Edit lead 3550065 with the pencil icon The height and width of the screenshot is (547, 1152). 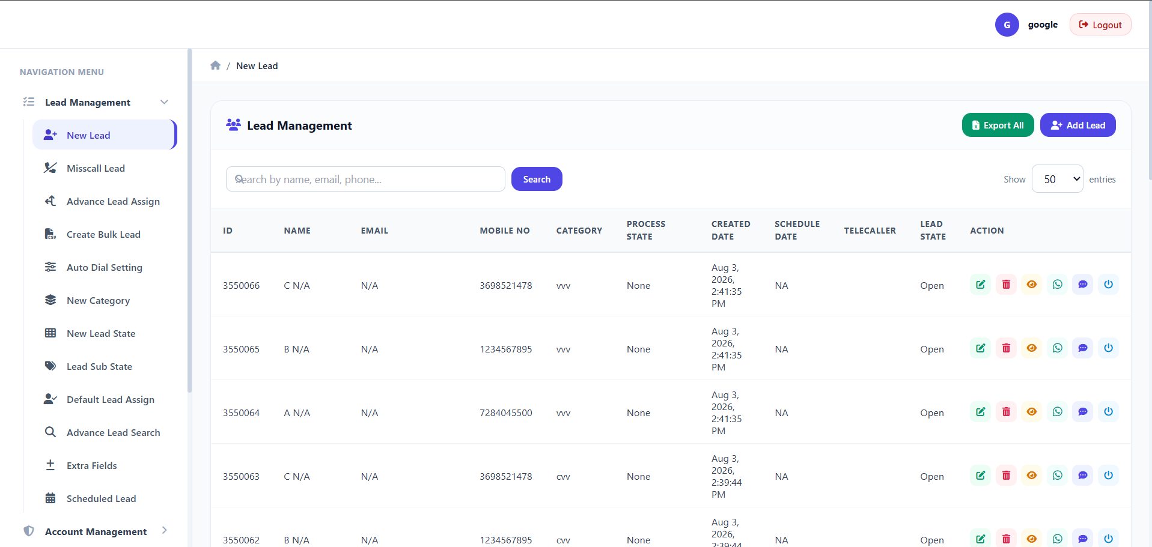pyautogui.click(x=980, y=348)
